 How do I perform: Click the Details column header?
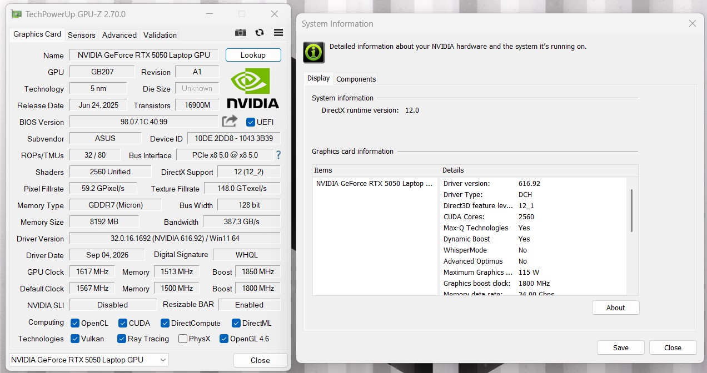tap(539, 170)
